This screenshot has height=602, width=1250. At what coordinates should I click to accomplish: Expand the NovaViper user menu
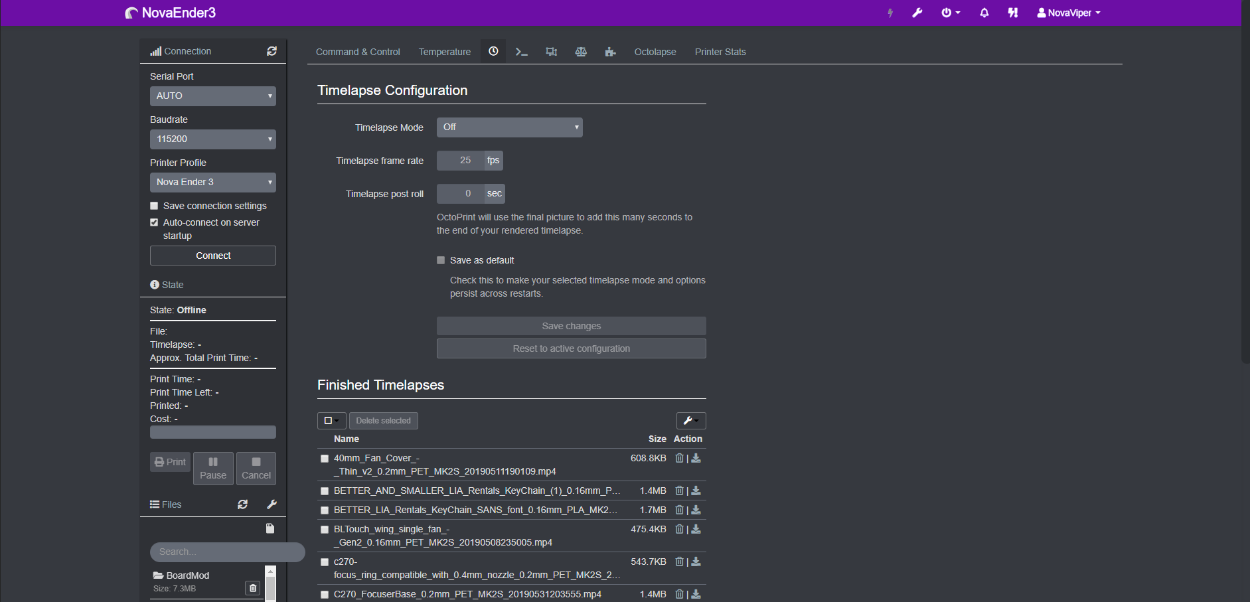(1068, 12)
